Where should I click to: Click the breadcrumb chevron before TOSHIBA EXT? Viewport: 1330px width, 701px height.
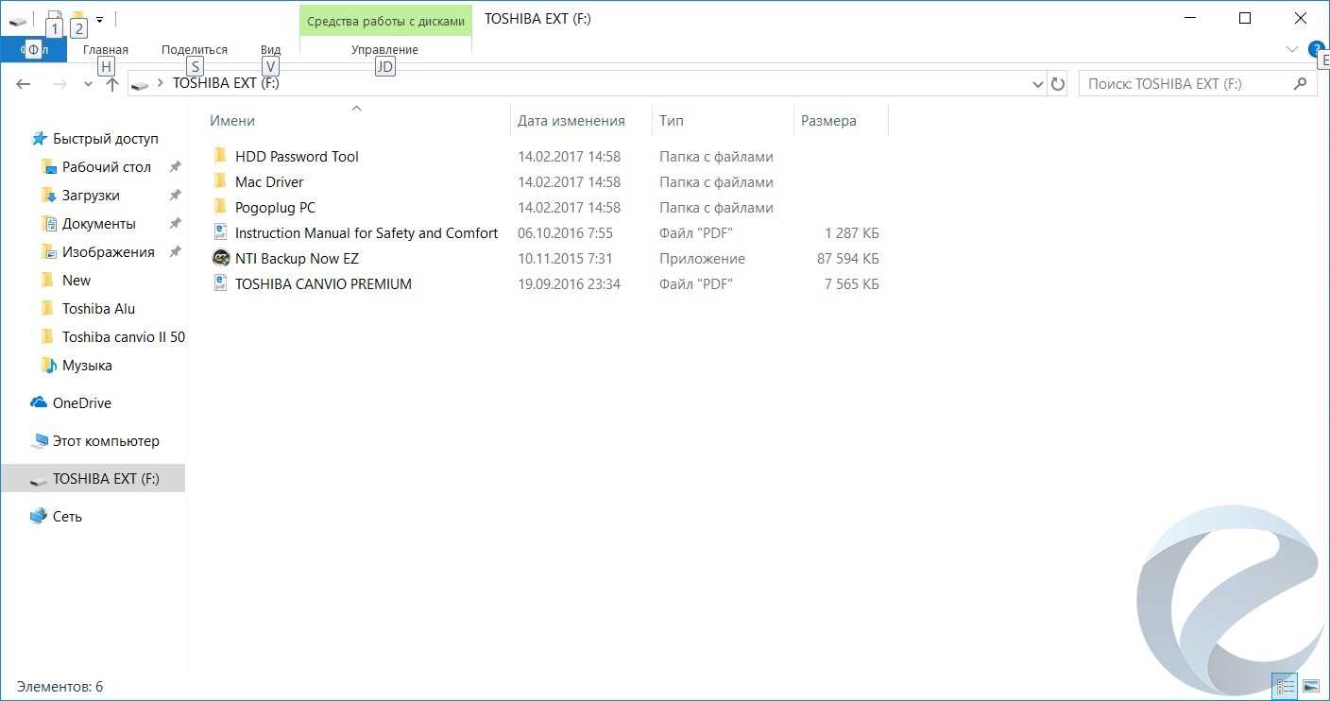click(160, 83)
